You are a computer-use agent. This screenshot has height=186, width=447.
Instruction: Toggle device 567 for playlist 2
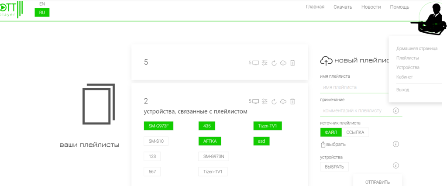coord(152,172)
